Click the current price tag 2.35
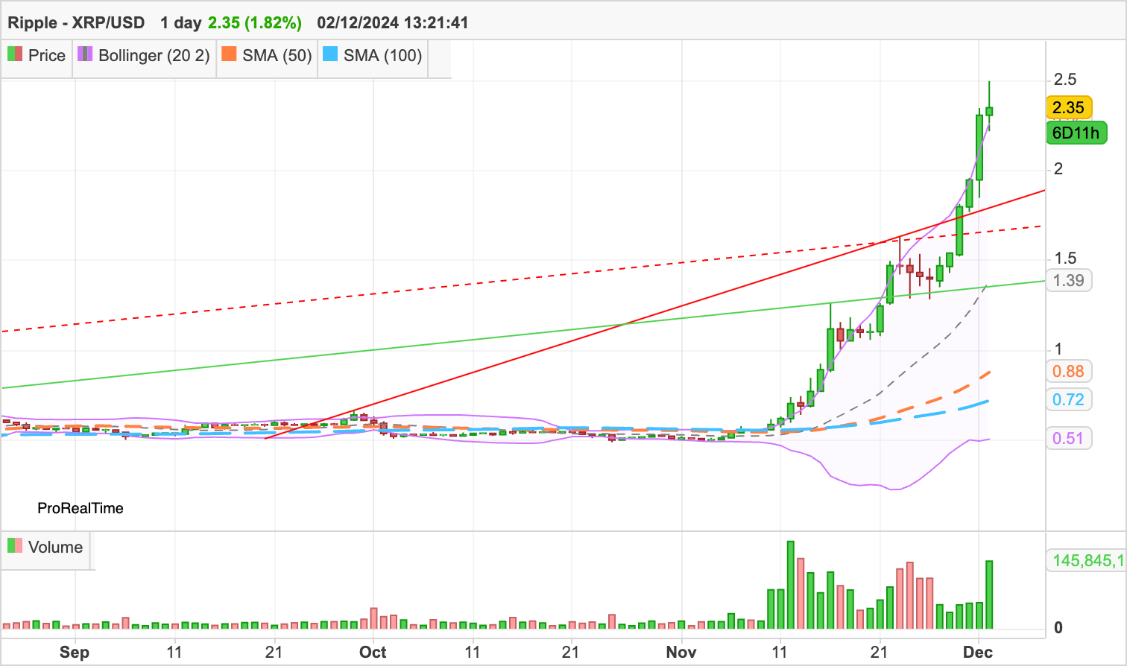 point(1069,107)
